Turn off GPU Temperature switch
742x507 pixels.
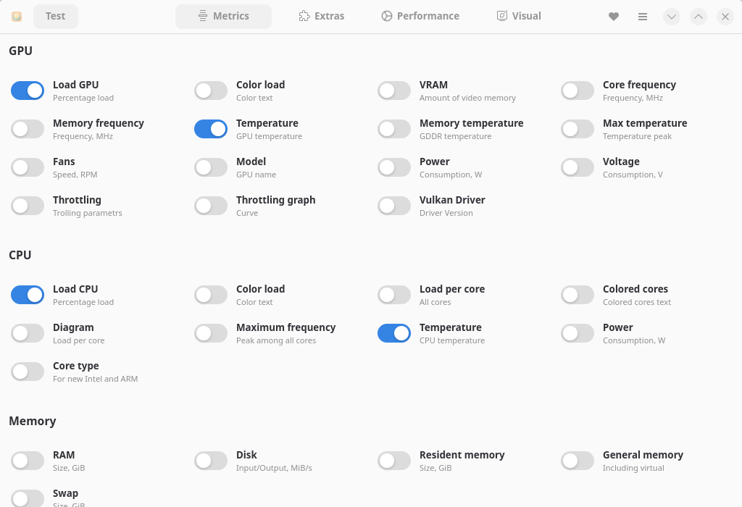211,129
